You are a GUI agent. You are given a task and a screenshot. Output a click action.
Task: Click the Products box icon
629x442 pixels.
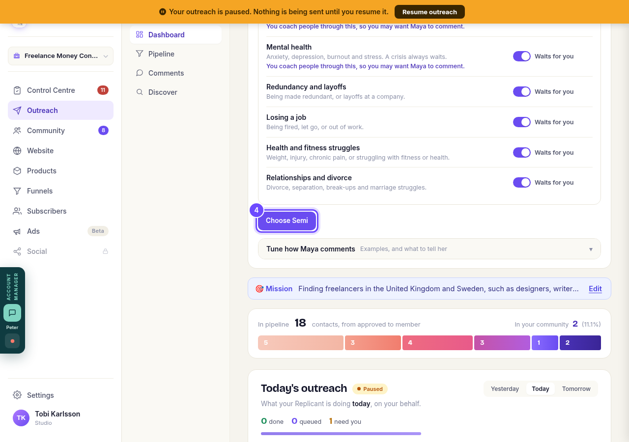[x=17, y=171]
